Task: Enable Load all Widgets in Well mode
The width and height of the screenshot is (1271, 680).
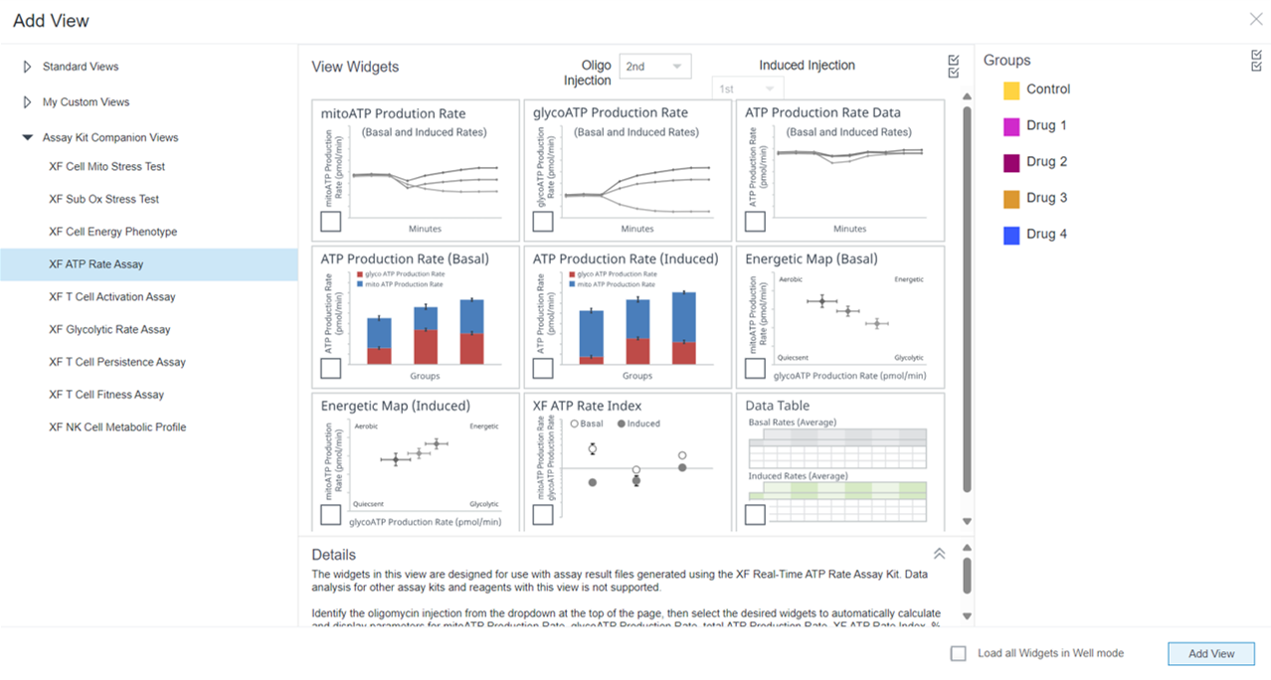Action: click(957, 653)
